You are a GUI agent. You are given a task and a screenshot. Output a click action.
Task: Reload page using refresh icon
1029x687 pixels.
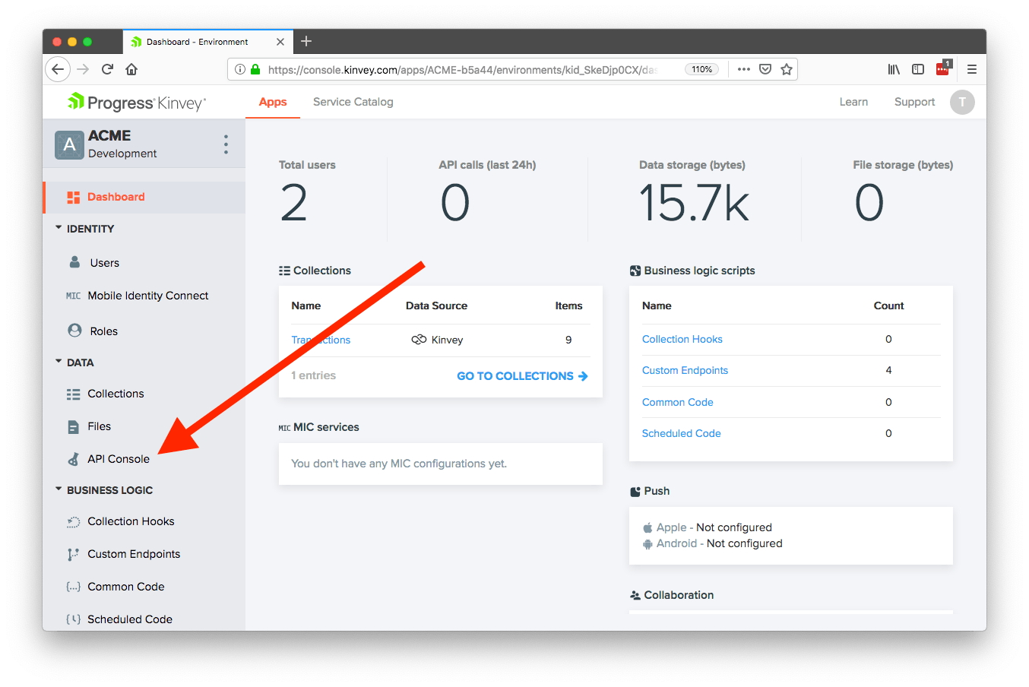click(107, 69)
